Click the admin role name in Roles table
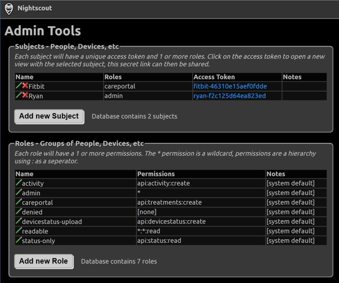The image size is (339, 283). click(31, 193)
